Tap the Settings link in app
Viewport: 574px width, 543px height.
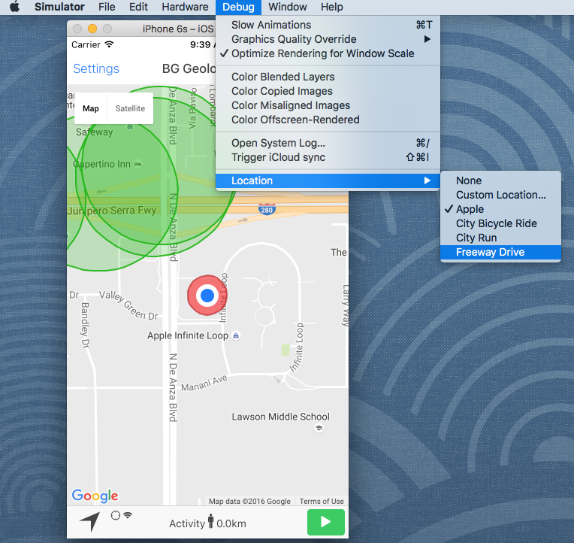pyautogui.click(x=96, y=69)
